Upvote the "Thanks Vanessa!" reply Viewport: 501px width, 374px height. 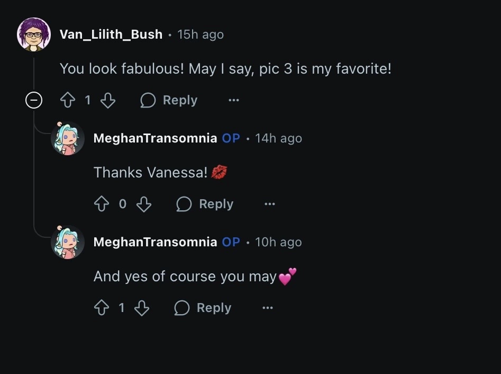point(102,204)
